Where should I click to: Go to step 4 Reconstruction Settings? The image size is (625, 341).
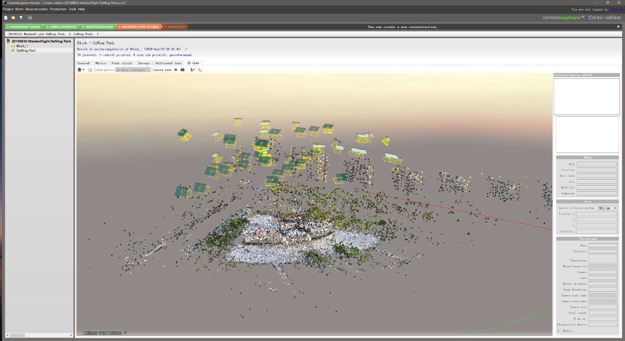pos(139,27)
